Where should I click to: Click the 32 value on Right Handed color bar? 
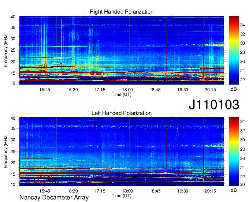point(242,34)
